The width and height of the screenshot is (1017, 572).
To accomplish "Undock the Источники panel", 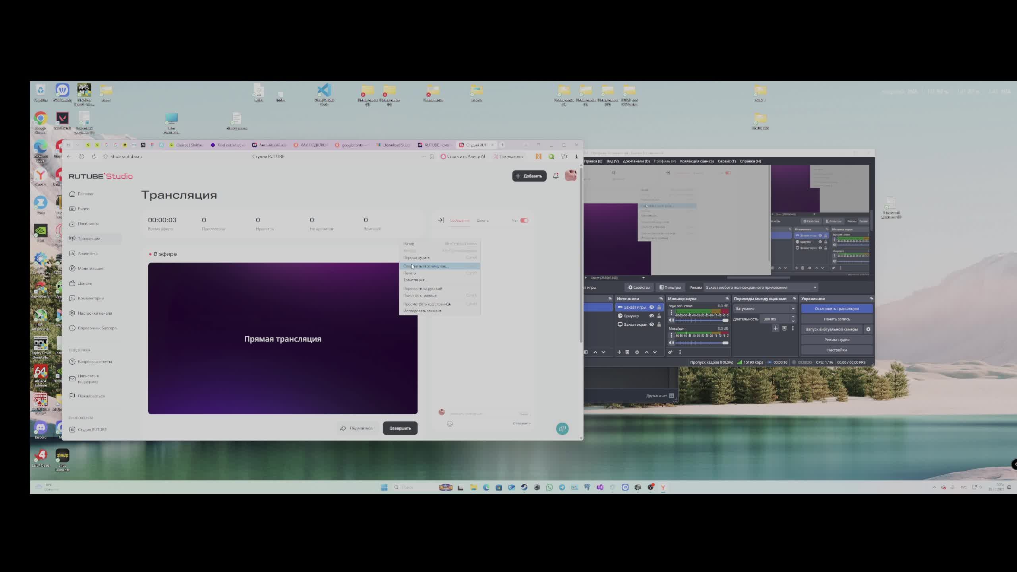I will [x=661, y=299].
